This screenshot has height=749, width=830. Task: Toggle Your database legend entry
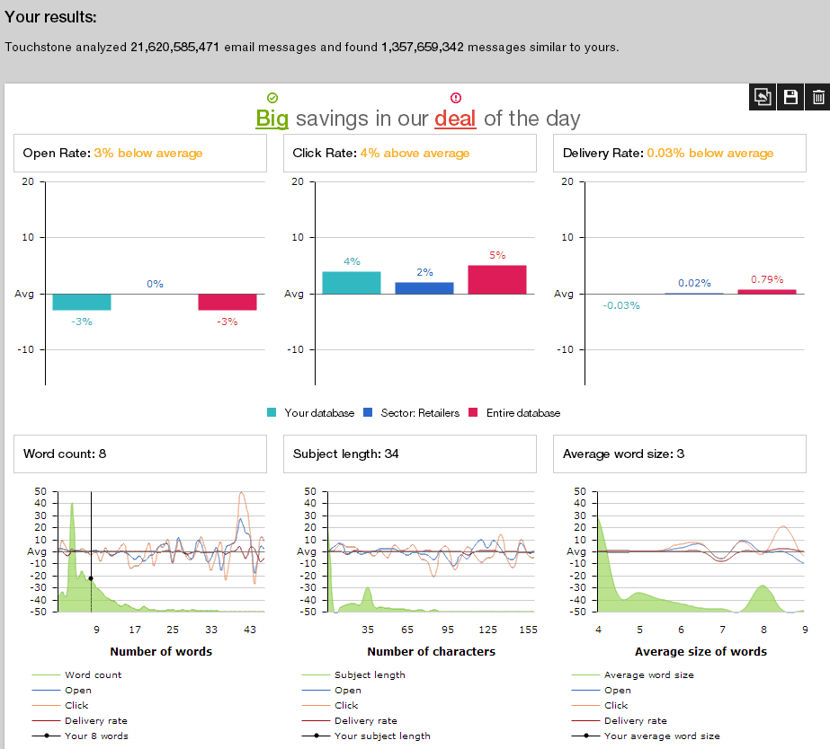[x=311, y=413]
